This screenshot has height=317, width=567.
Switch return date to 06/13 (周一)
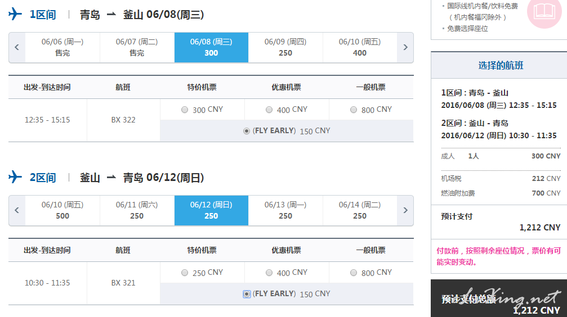285,210
